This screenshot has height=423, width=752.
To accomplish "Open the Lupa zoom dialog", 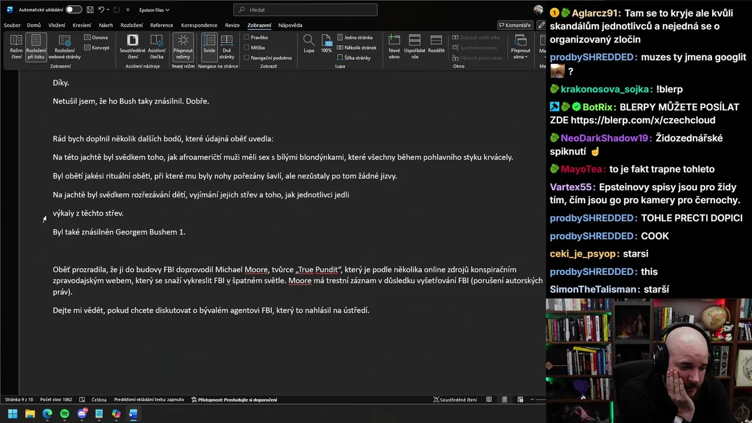I will coord(308,44).
